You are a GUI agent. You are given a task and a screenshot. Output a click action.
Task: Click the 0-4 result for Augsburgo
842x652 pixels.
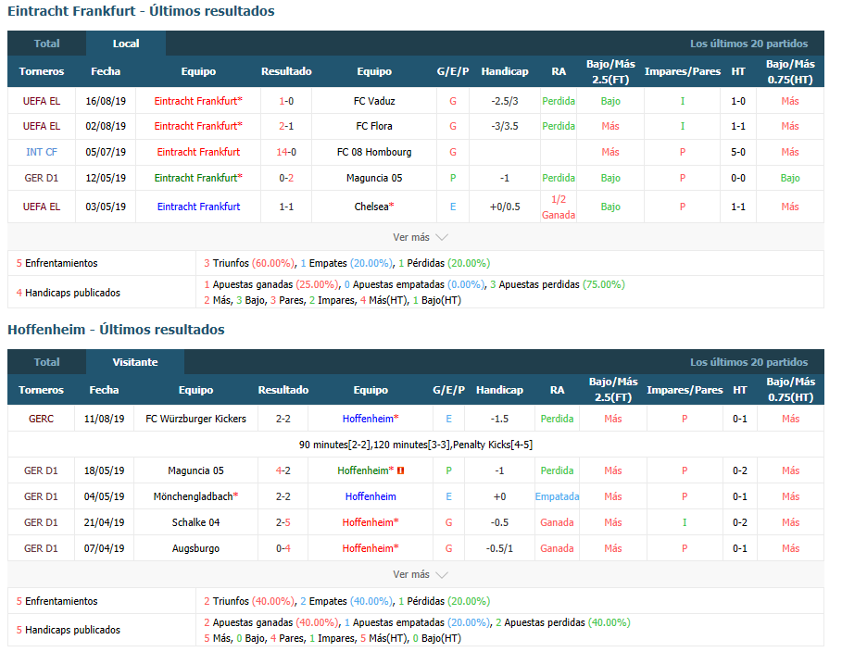pos(283,548)
